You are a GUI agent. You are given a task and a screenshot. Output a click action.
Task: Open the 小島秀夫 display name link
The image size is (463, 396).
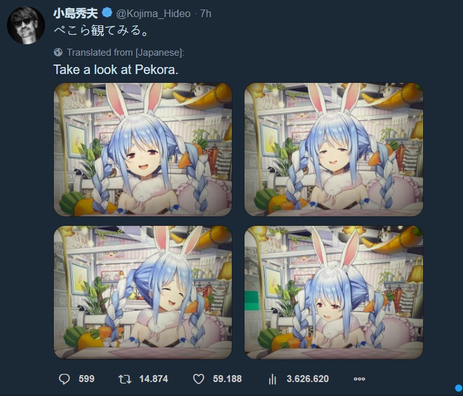coord(75,13)
